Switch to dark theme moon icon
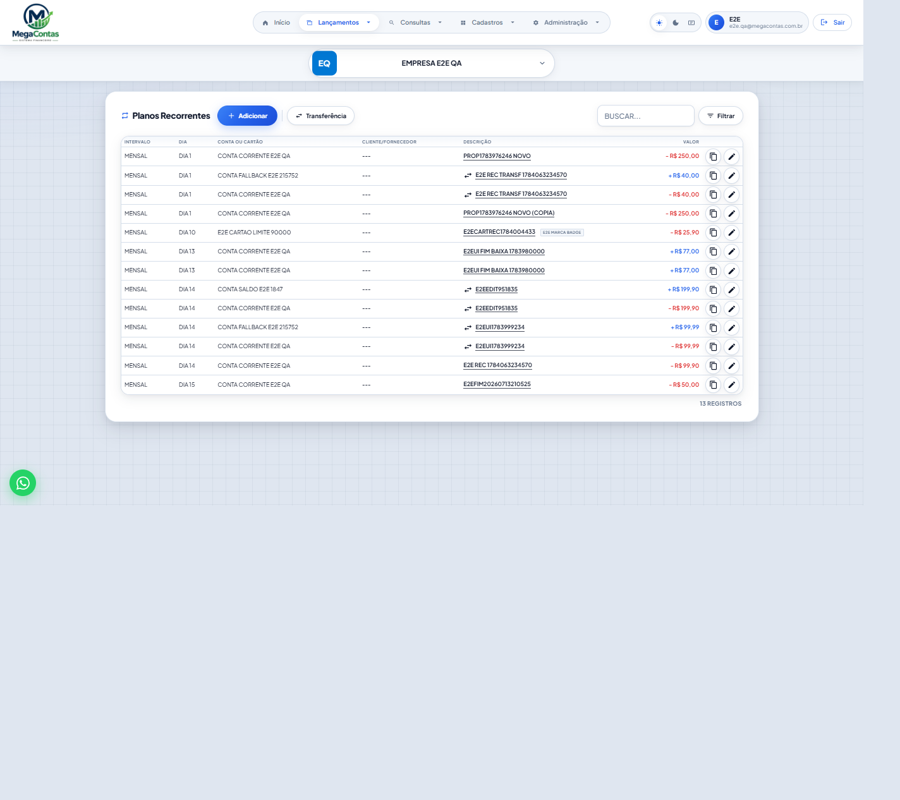Viewport: 900px width, 800px height. (676, 23)
